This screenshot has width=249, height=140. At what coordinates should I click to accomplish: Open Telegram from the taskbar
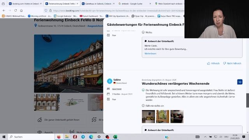(x=83, y=137)
